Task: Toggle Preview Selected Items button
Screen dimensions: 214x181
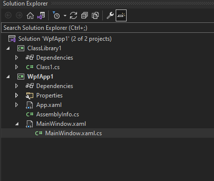Action: coord(121,15)
